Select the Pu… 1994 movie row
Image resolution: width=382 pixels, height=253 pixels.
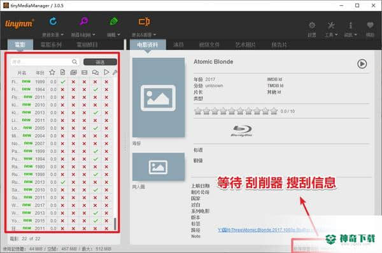(61, 159)
